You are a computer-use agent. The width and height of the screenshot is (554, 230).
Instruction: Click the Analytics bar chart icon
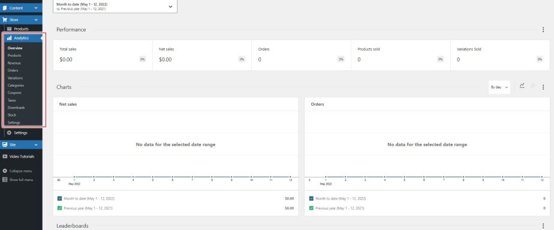[x=9, y=38]
